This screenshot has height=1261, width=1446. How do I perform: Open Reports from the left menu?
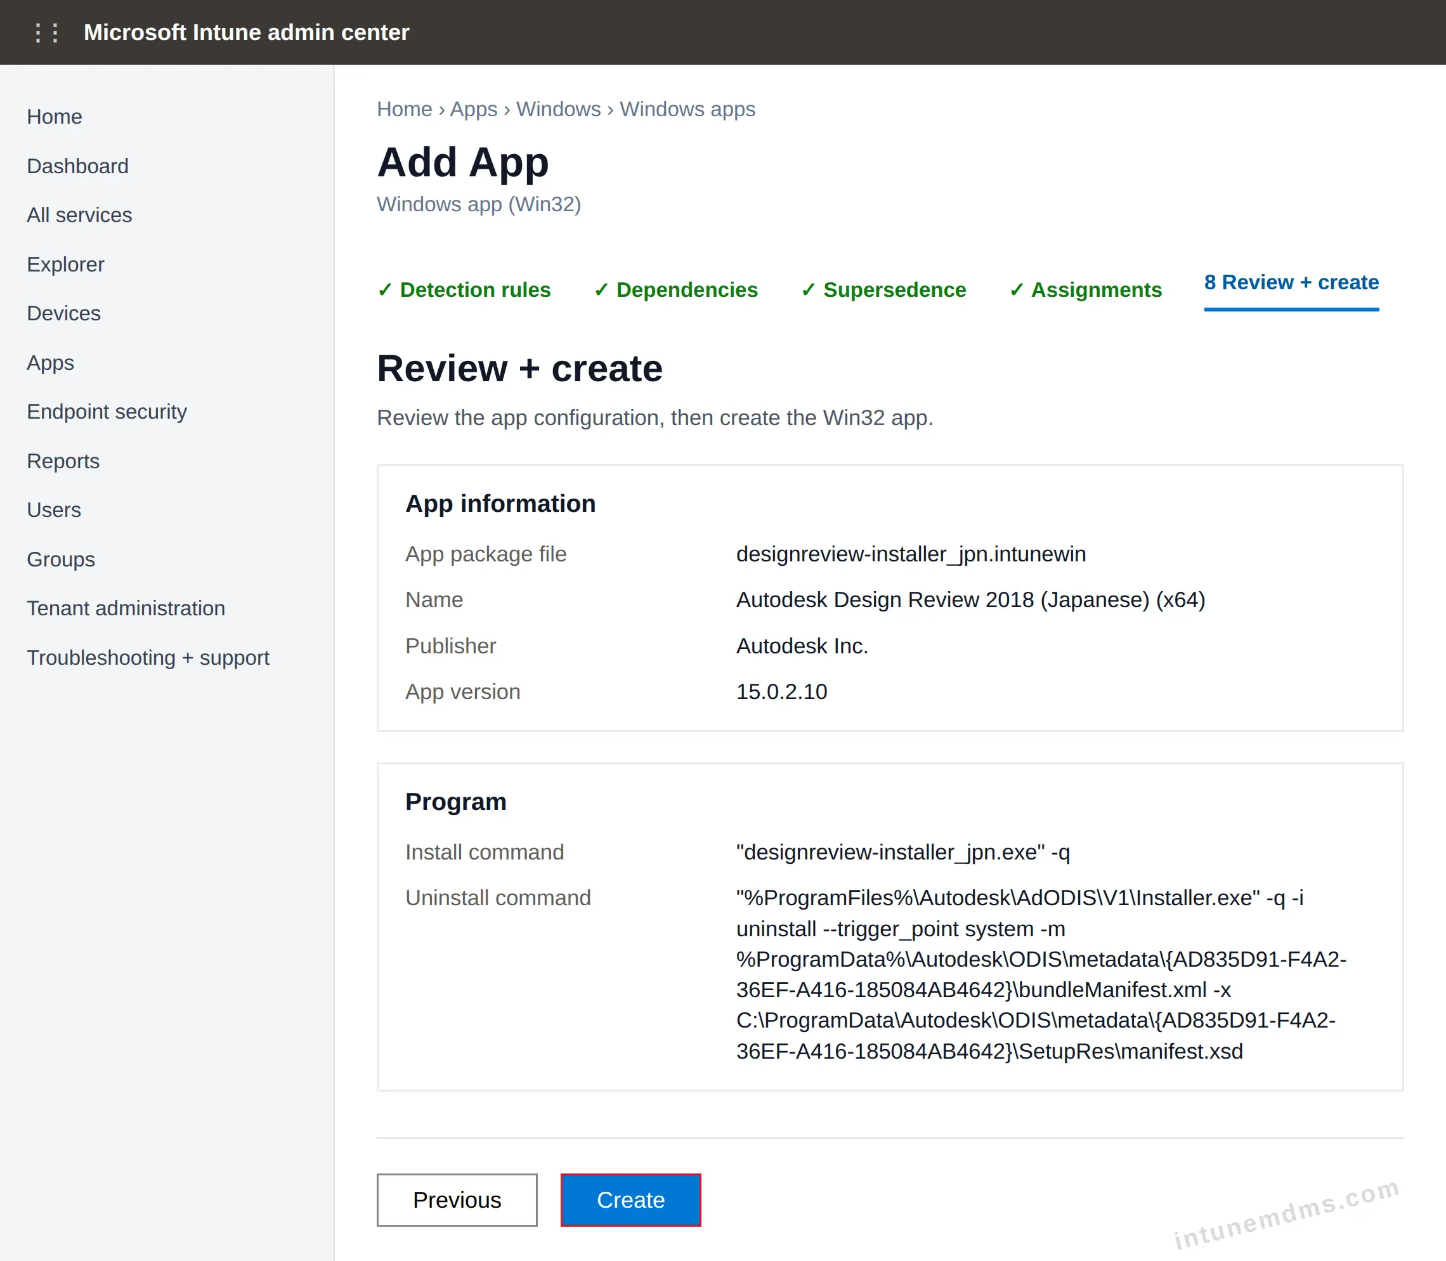(x=63, y=461)
